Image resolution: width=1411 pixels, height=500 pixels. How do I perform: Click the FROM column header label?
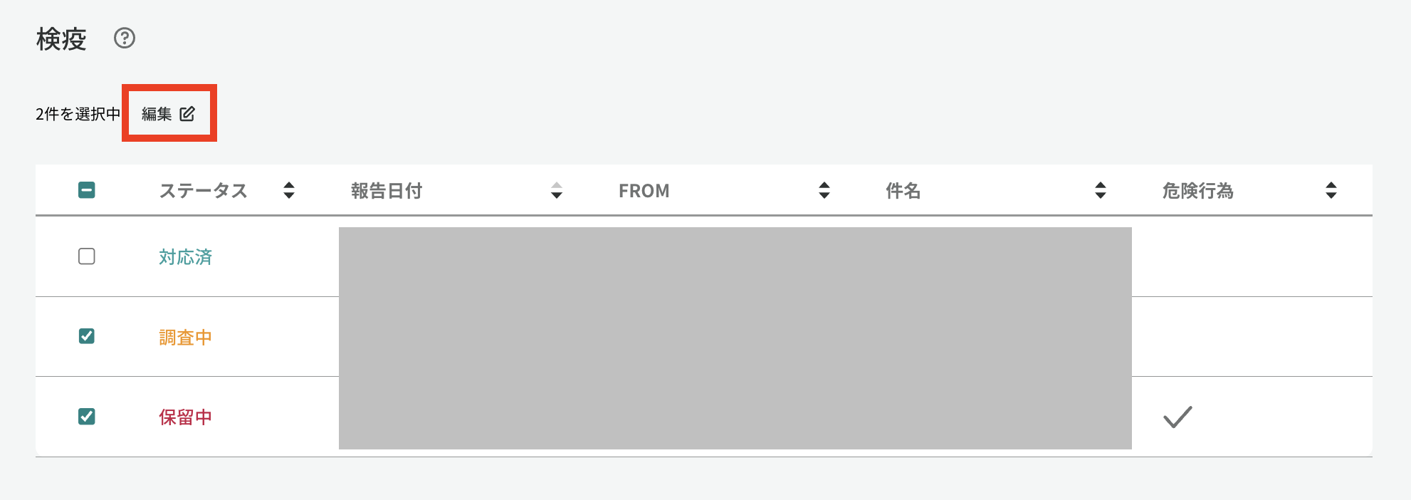coord(644,191)
